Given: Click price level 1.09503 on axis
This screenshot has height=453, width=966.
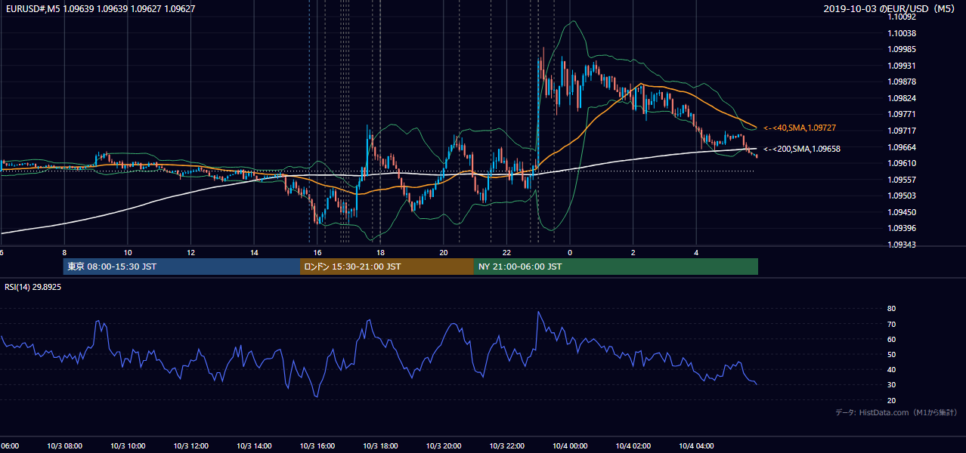Looking at the screenshot, I should [902, 196].
